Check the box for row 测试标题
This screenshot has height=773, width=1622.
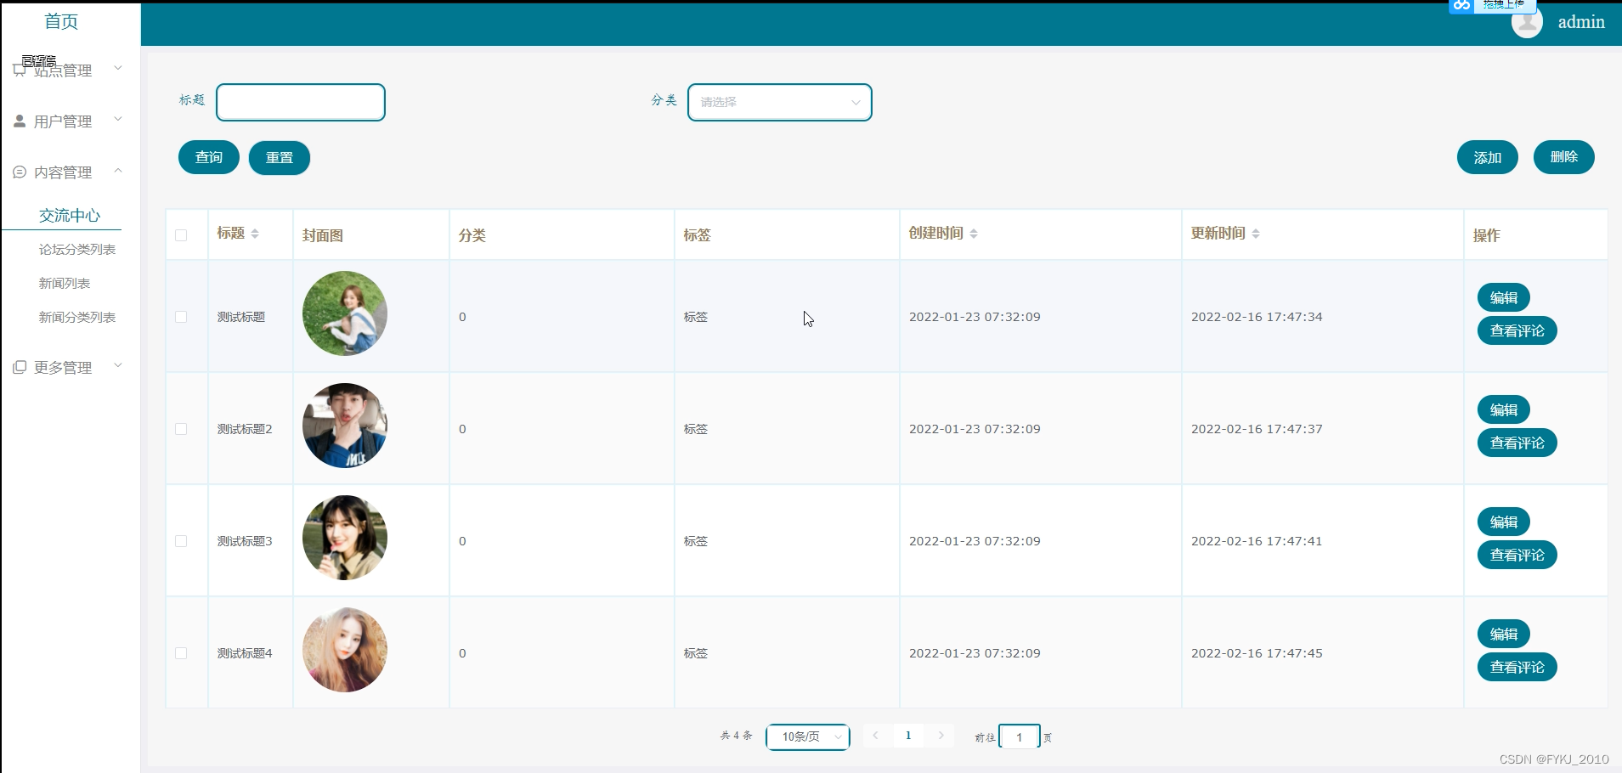click(181, 317)
